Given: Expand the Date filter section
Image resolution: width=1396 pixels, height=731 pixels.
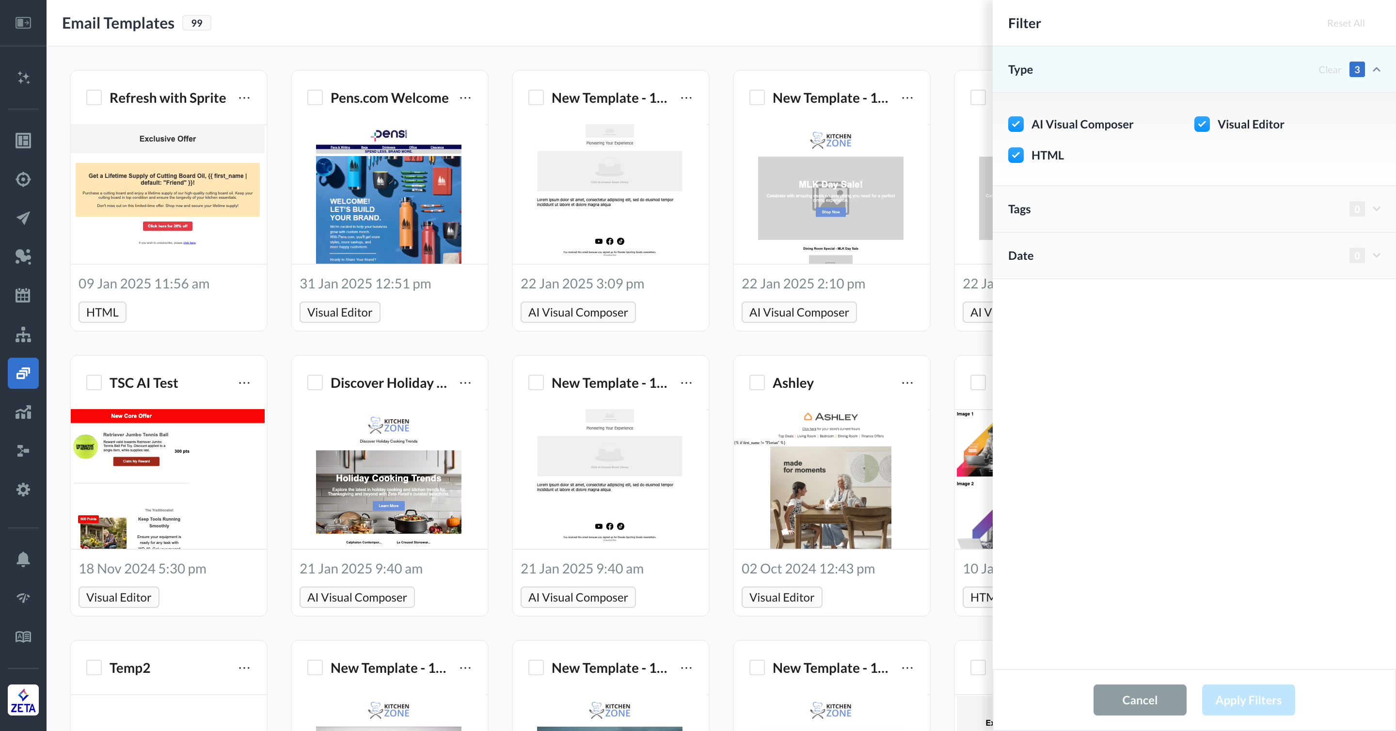Looking at the screenshot, I should pos(1377,256).
